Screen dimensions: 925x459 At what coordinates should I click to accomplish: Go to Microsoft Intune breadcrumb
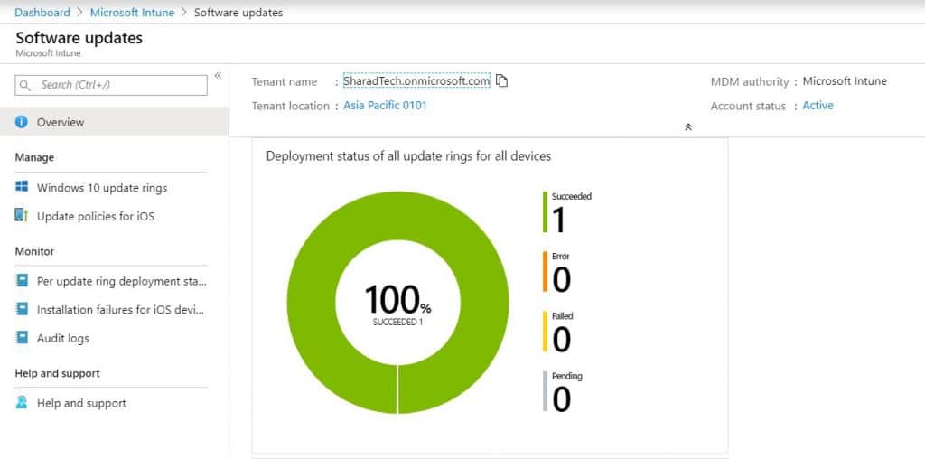[x=132, y=13]
